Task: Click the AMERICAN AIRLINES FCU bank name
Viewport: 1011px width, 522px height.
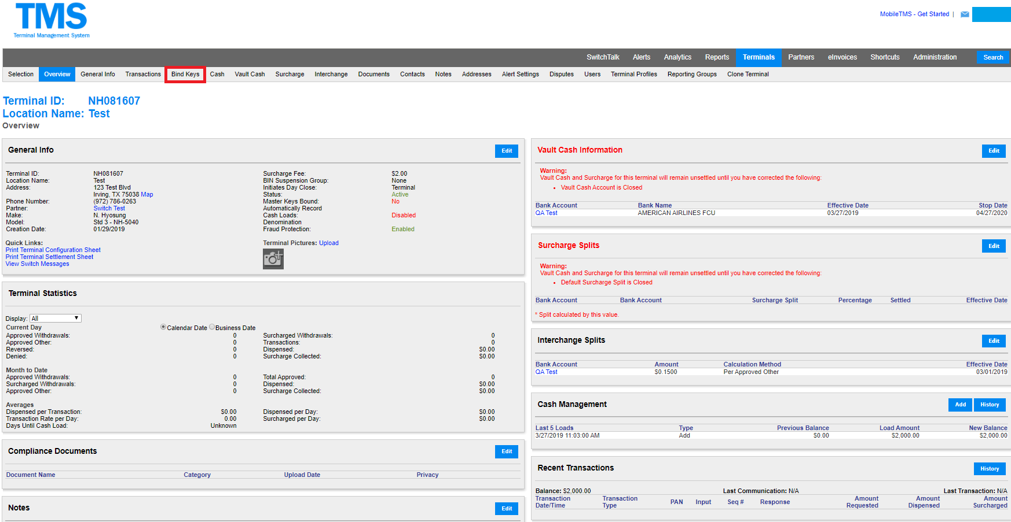Action: click(676, 213)
